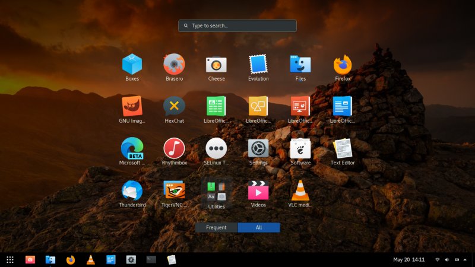475x267 pixels.
Task: Click the volume speaker icon
Action: pyautogui.click(x=447, y=260)
